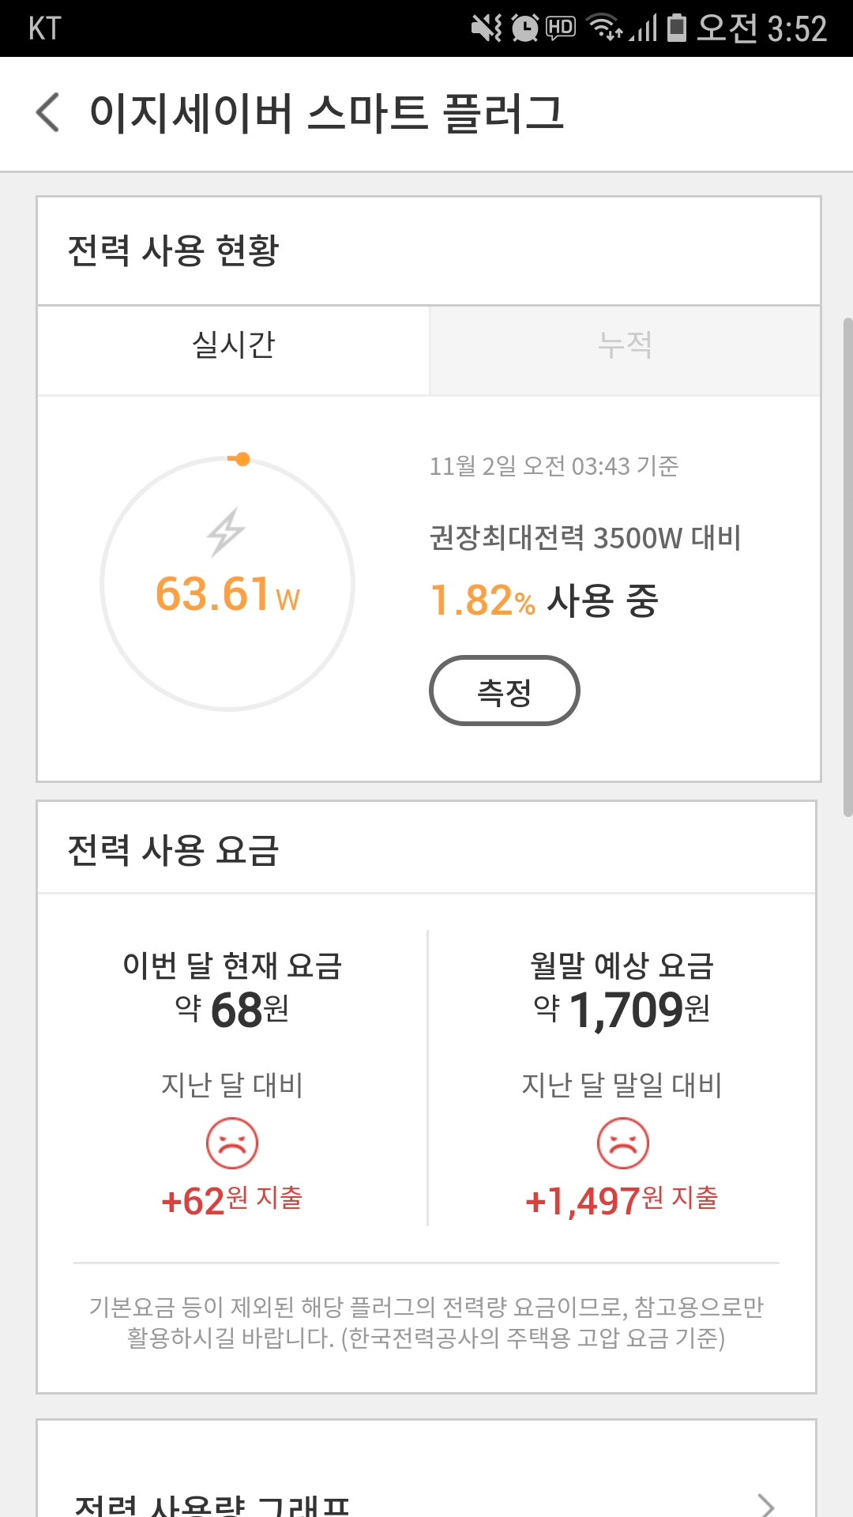Switch to the 실시간 tab

(x=234, y=345)
